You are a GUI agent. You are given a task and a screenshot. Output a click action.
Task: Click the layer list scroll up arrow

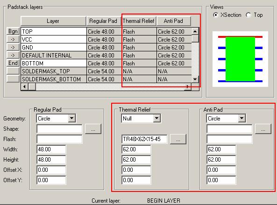195,31
